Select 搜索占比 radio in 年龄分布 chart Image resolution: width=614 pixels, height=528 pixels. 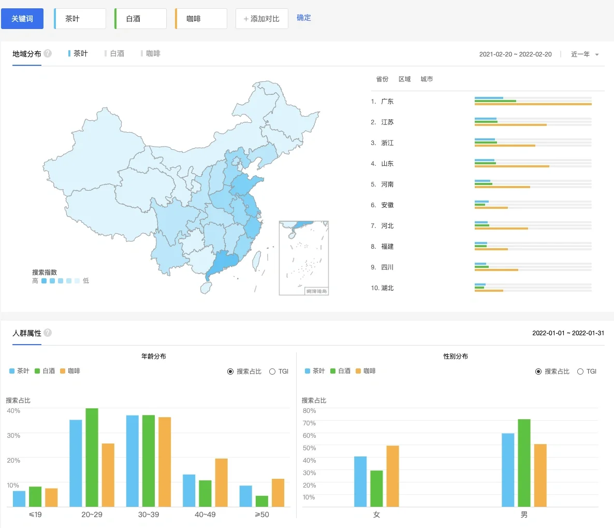(244, 371)
